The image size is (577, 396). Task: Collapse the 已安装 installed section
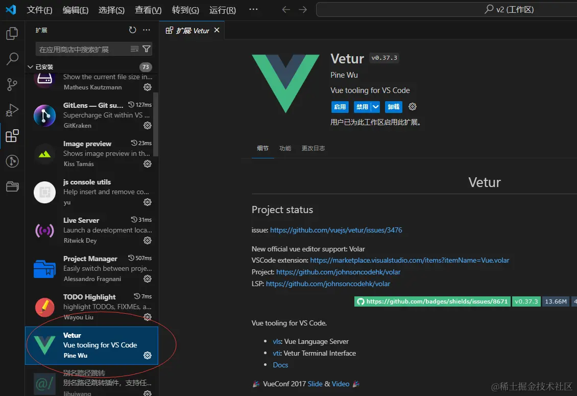click(x=31, y=66)
